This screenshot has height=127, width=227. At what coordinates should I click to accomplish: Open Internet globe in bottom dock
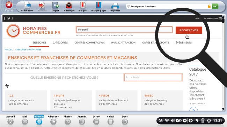click(39, 122)
